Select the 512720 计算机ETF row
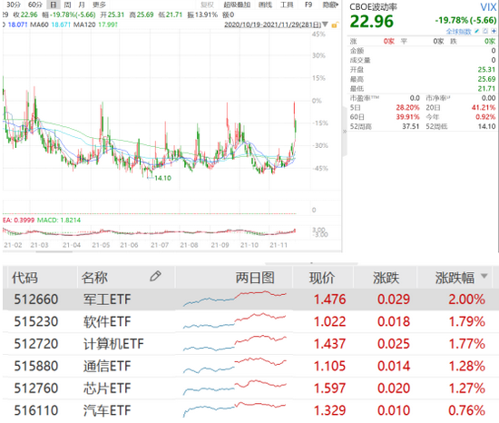This screenshot has width=499, height=423. [x=250, y=344]
